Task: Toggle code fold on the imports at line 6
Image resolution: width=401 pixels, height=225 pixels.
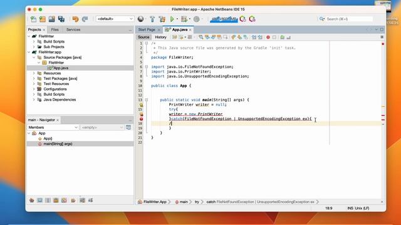Action: 146,67
